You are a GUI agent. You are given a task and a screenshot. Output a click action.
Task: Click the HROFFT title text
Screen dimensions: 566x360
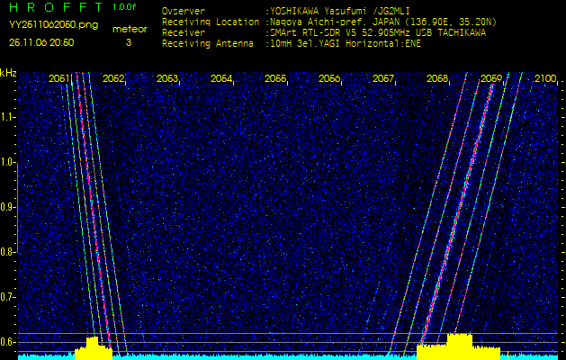tap(53, 7)
